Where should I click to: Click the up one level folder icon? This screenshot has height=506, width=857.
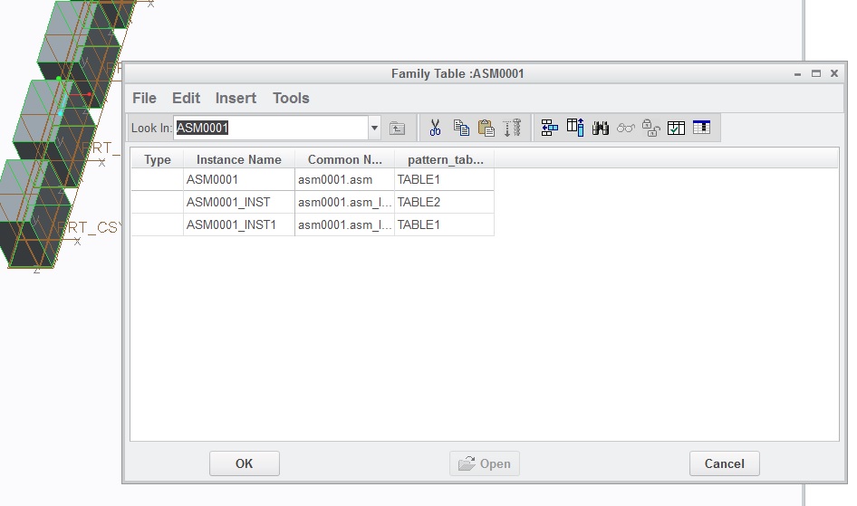coord(397,129)
